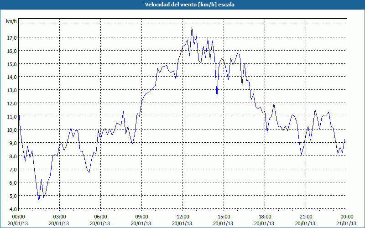
Task: Click the 16,0 y-axis label
Action: 12,51
